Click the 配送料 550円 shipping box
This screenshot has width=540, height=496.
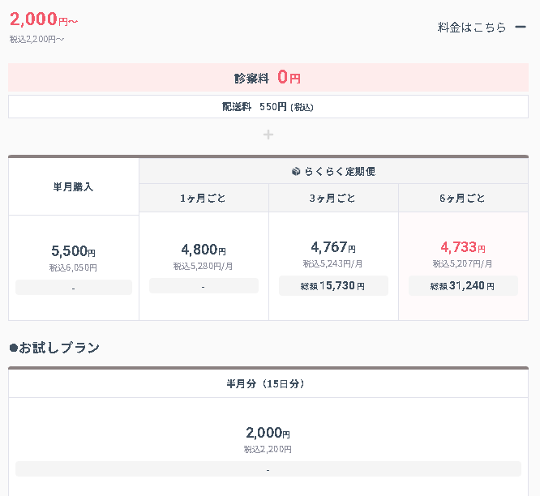pyautogui.click(x=268, y=107)
